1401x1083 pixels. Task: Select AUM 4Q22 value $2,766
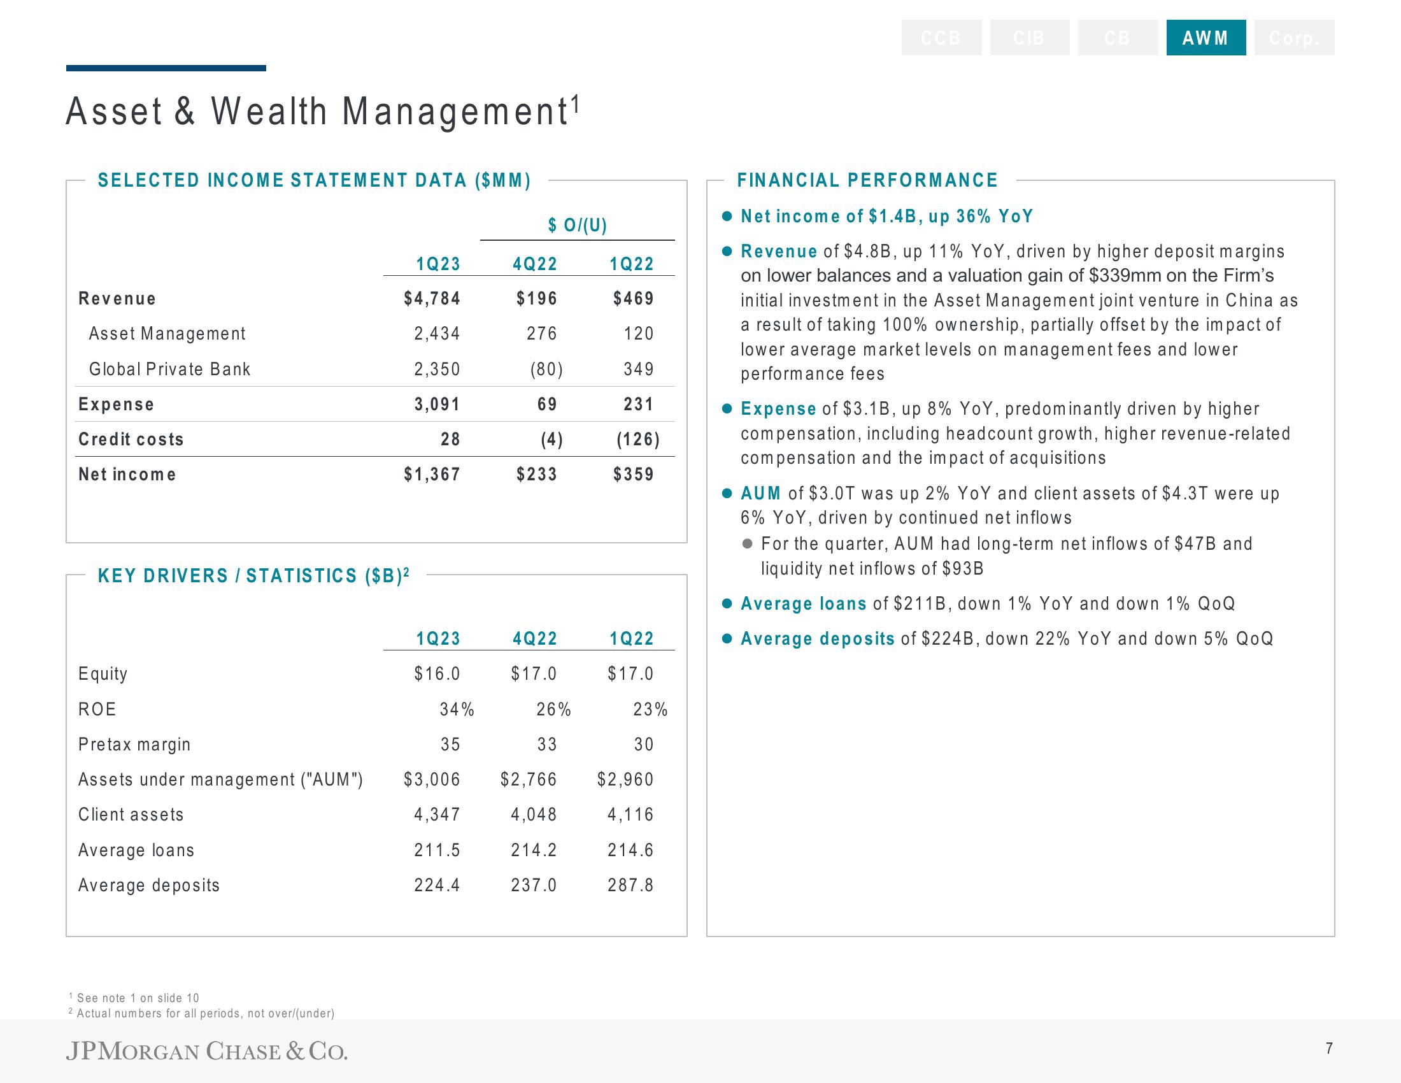pos(529,780)
